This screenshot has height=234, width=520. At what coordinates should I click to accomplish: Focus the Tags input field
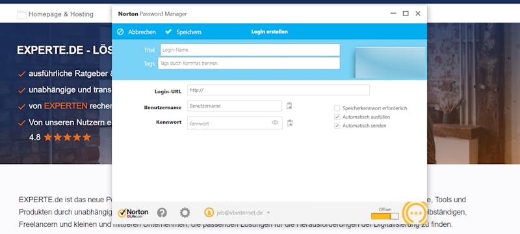click(x=249, y=63)
